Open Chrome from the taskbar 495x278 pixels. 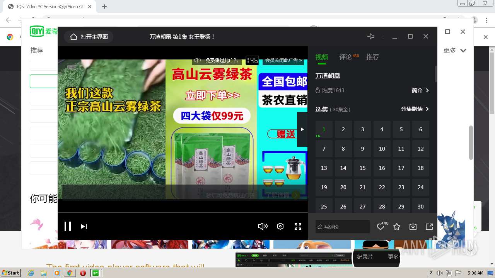(x=70, y=273)
